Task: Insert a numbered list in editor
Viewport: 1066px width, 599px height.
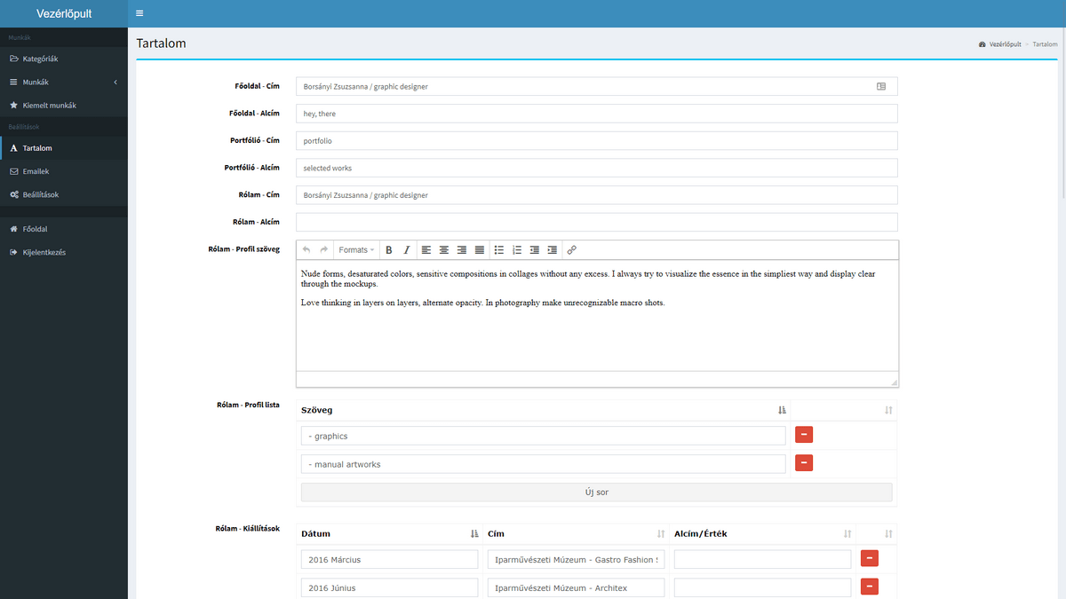Action: [x=517, y=250]
